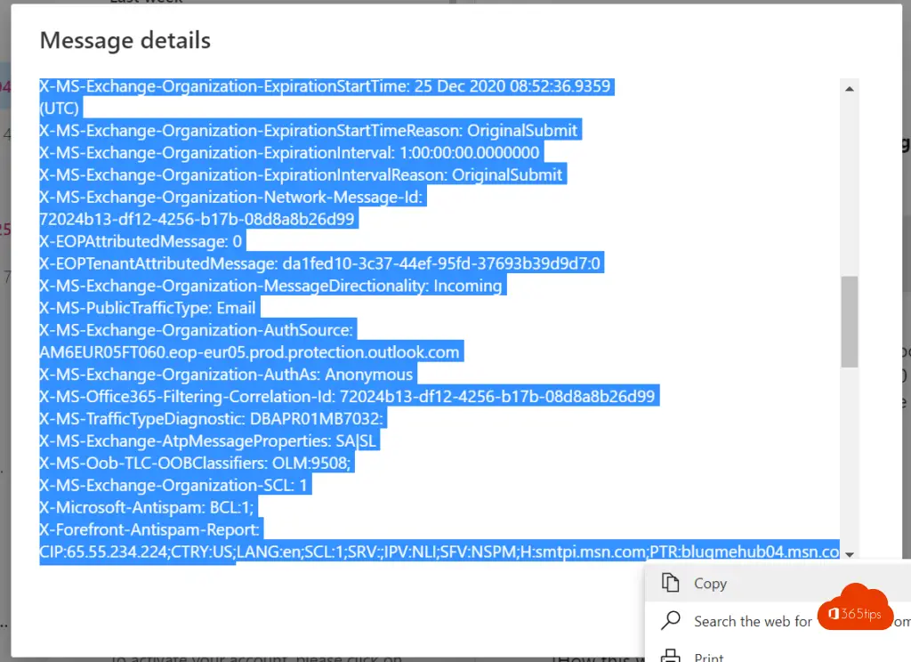
Task: Click the Message details heading
Action: 125,41
